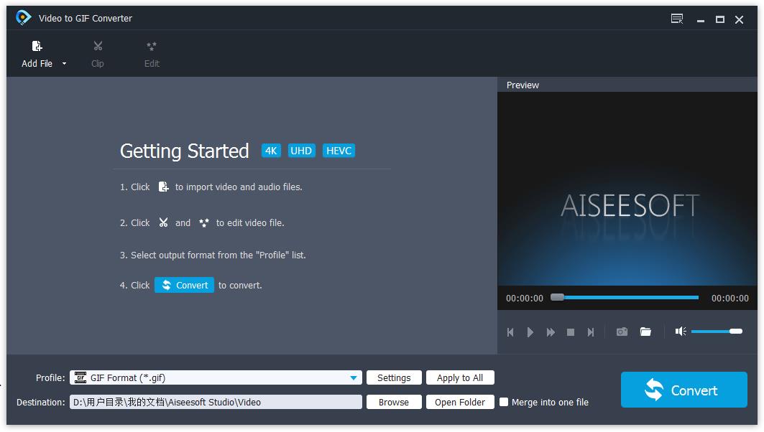Open the GIF Format profile selector
This screenshot has width=764, height=432.
click(216, 377)
